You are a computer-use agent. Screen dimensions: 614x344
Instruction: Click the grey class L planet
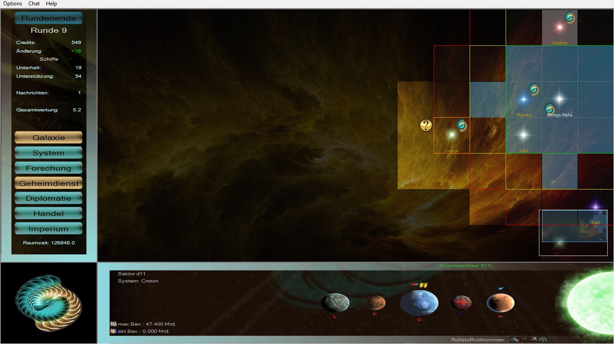tap(335, 303)
